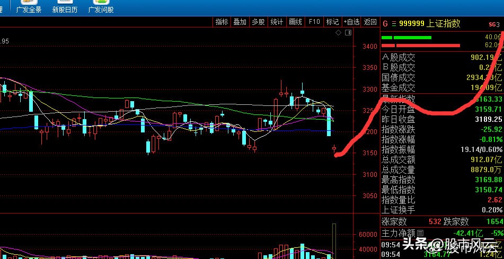Click the 返回 back button

[x=370, y=22]
